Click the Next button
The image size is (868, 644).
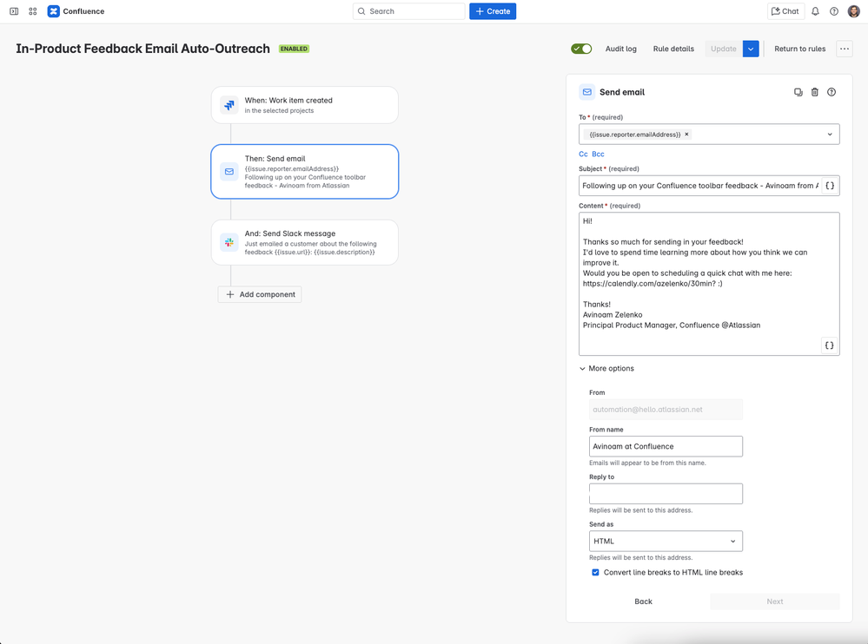[775, 601]
